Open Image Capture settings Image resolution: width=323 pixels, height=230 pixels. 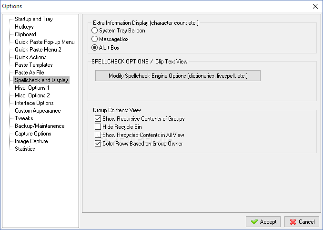31,141
